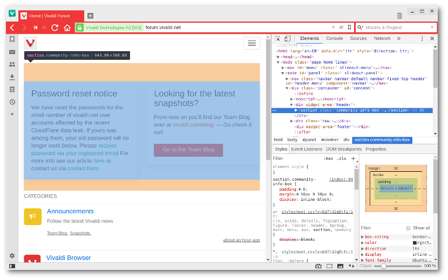Expand the box-sizing computed property
The height and width of the screenshot is (280, 448).
[362, 237]
